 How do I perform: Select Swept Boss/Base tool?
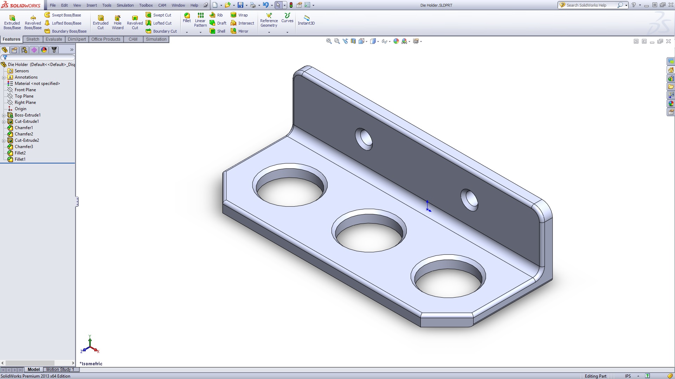(x=63, y=15)
